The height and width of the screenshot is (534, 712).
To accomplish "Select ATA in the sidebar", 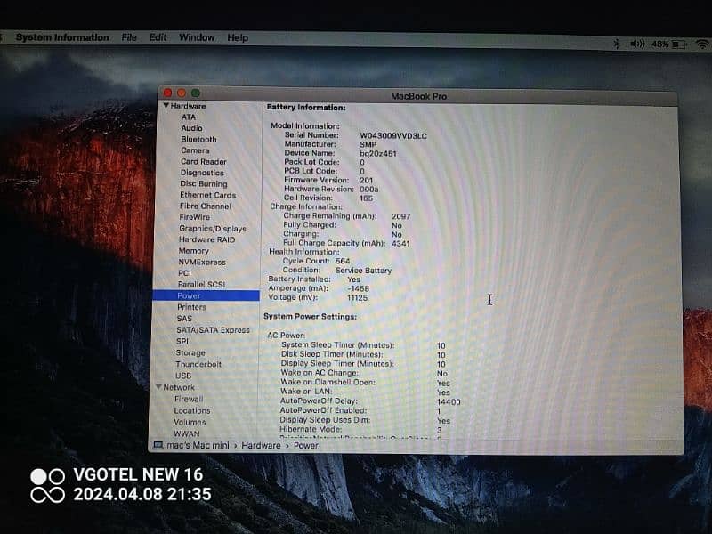I will 189,117.
